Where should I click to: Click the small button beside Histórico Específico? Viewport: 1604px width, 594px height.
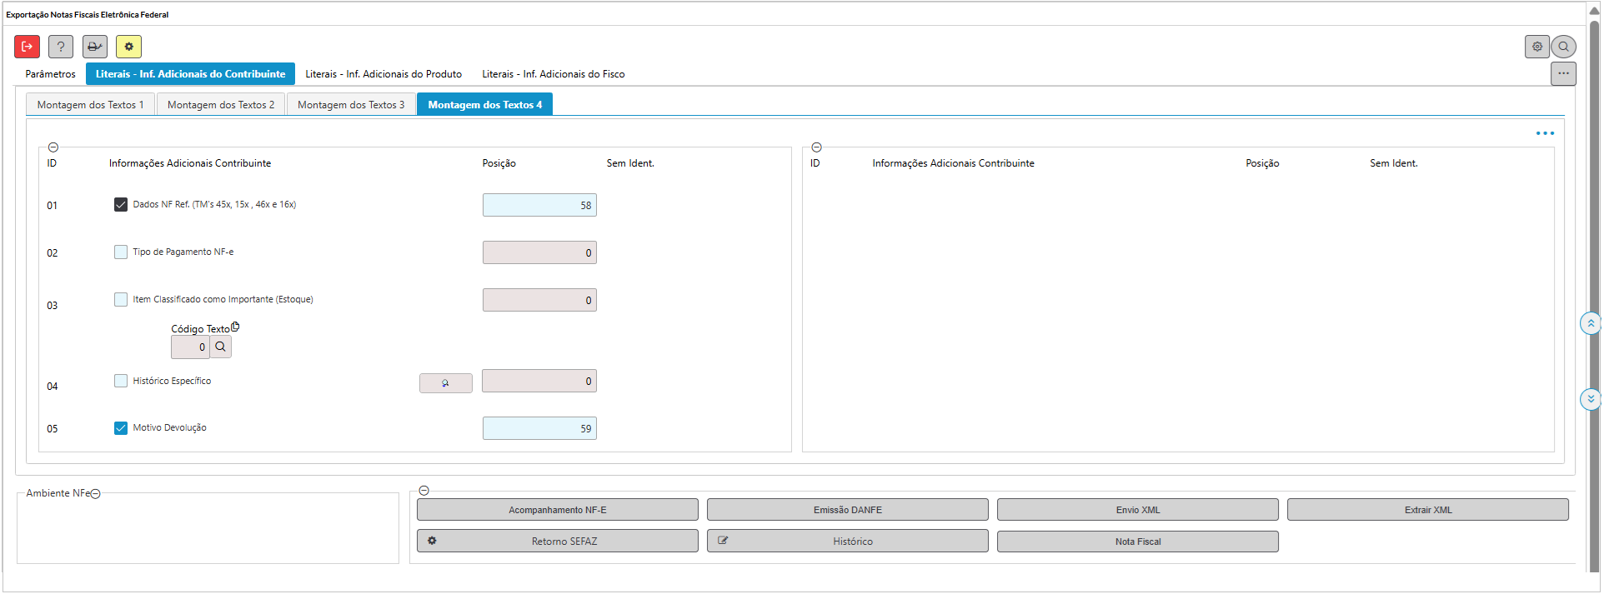[445, 382]
